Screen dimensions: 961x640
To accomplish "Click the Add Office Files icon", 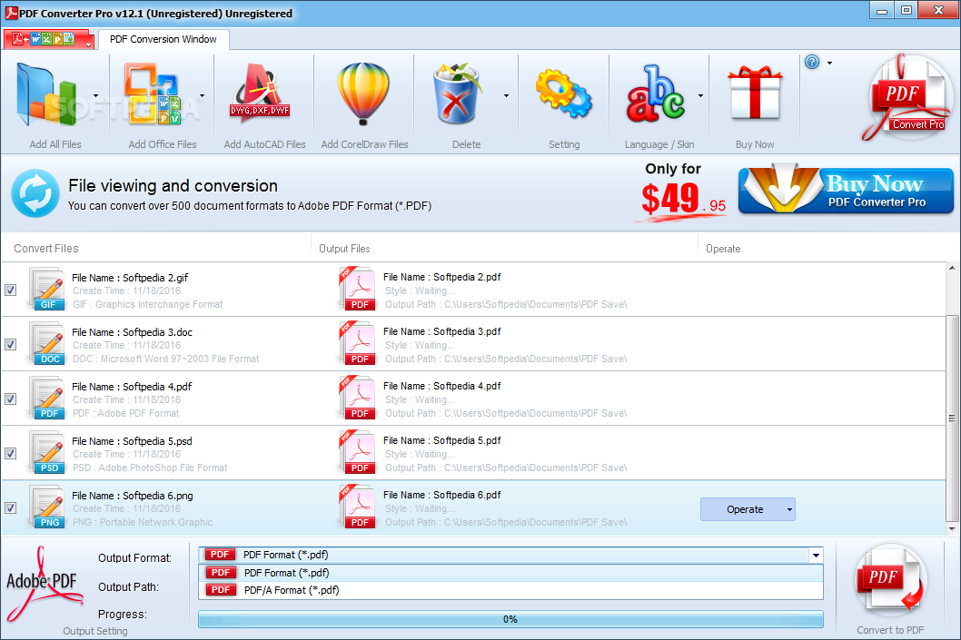I will (x=153, y=94).
